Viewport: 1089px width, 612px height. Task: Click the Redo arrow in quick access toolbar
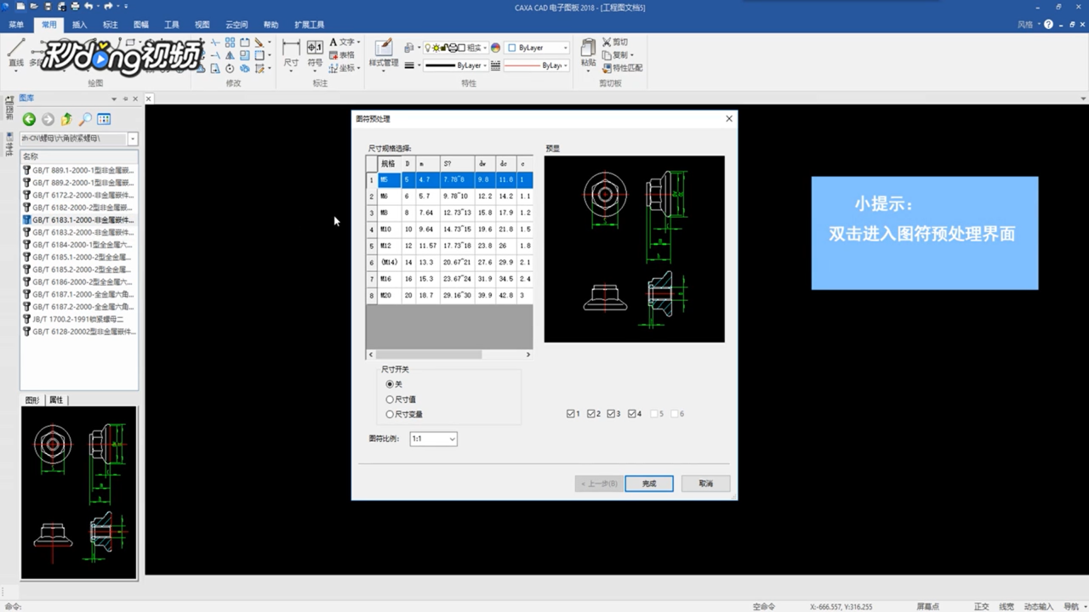pos(108,7)
